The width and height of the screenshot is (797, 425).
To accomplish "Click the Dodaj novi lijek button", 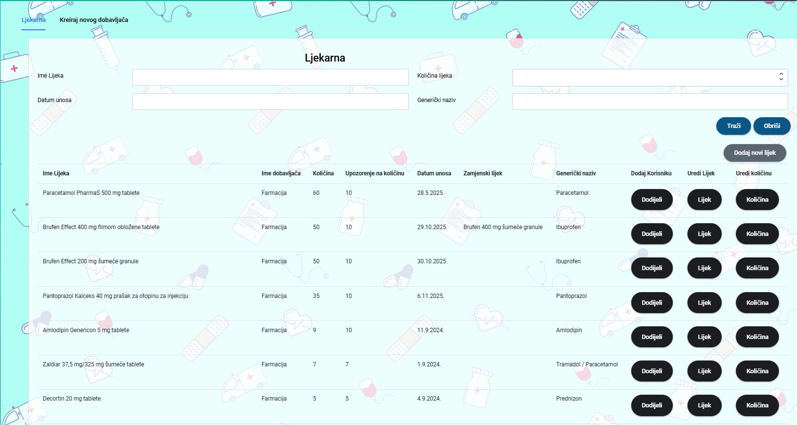I will tap(754, 153).
